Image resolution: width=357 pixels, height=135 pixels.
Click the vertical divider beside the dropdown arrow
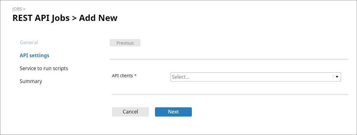pos(333,77)
